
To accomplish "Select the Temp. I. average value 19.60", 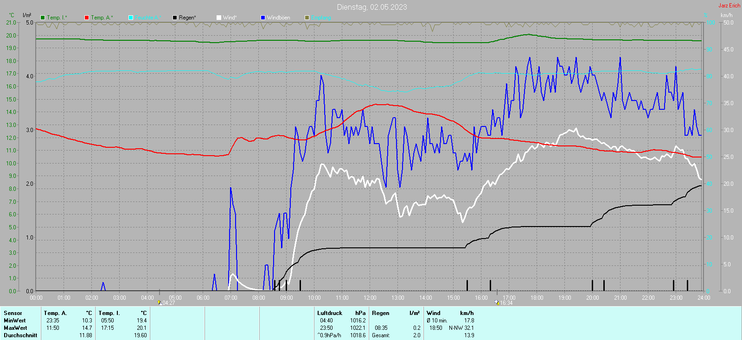I will [141, 335].
